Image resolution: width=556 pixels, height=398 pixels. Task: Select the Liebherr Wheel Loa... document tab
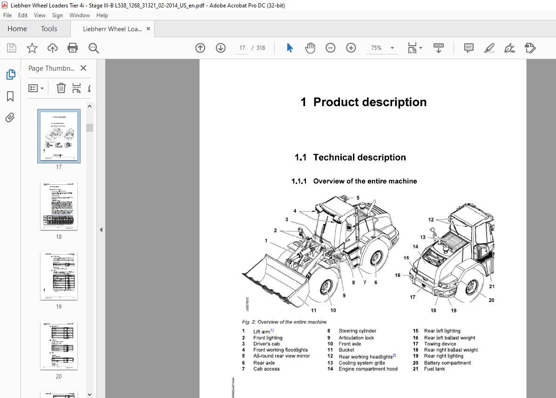[x=112, y=29]
